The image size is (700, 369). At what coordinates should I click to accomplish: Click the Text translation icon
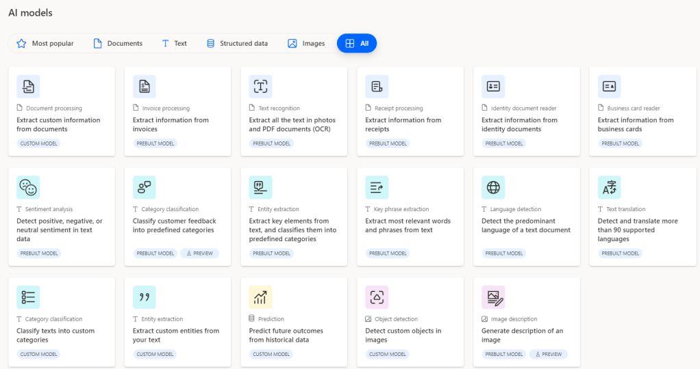click(610, 187)
